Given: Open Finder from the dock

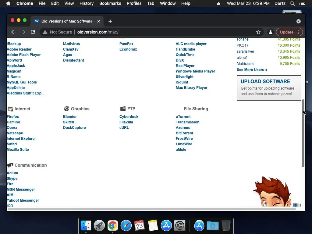Looking at the screenshot, I should pyautogui.click(x=86, y=226).
